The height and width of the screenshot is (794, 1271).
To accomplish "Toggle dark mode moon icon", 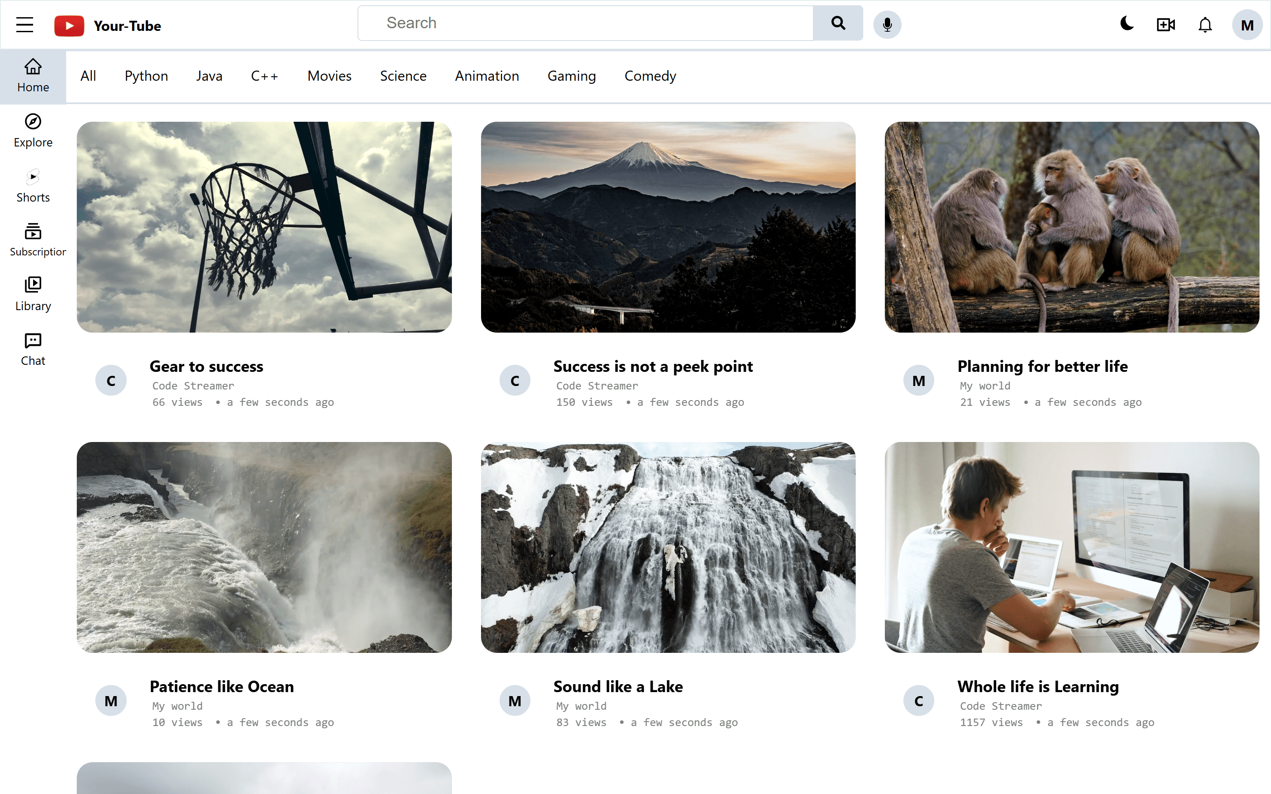I will 1127,24.
